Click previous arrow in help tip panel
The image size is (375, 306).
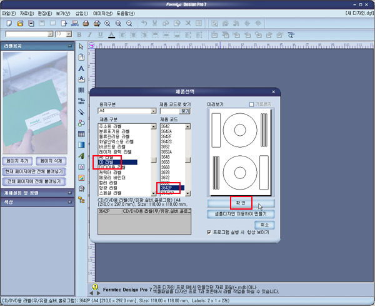[x=91, y=293]
